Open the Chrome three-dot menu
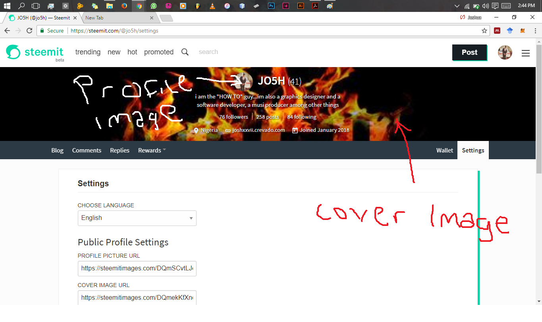The width and height of the screenshot is (542, 322). [x=534, y=31]
